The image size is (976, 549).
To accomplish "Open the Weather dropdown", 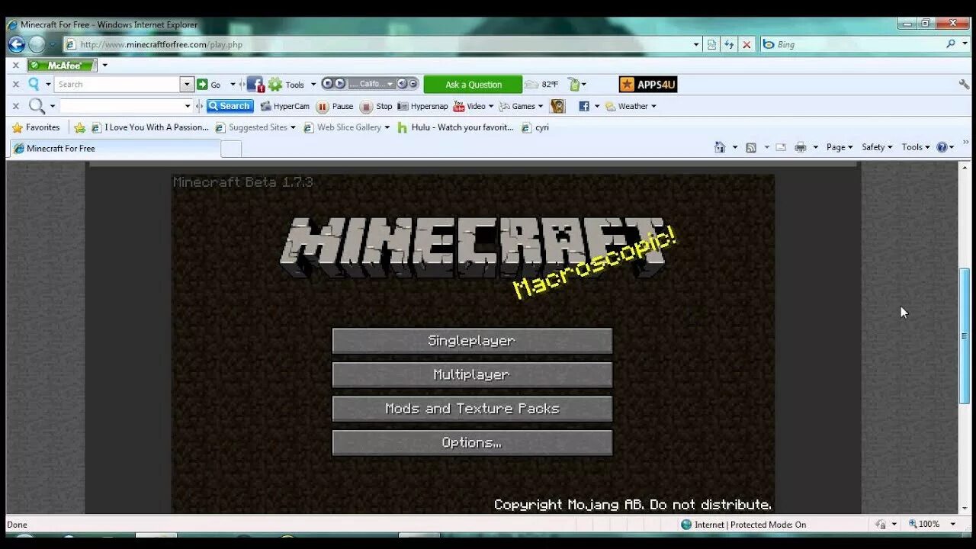I will 631,107.
